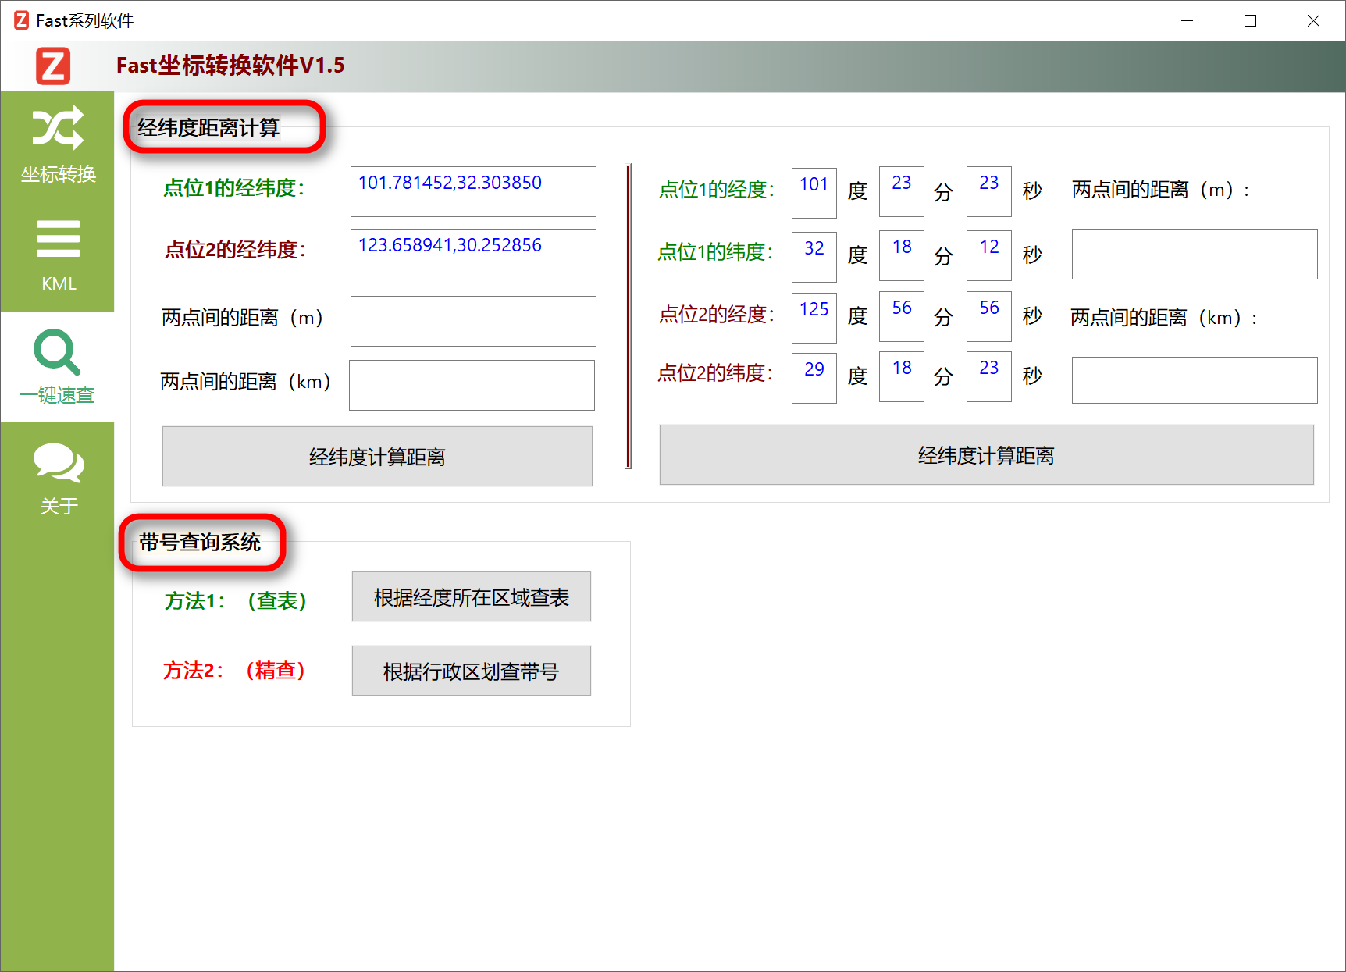Edit 点位1的纬度 seconds field (12)
The height and width of the screenshot is (972, 1346).
coord(989,255)
